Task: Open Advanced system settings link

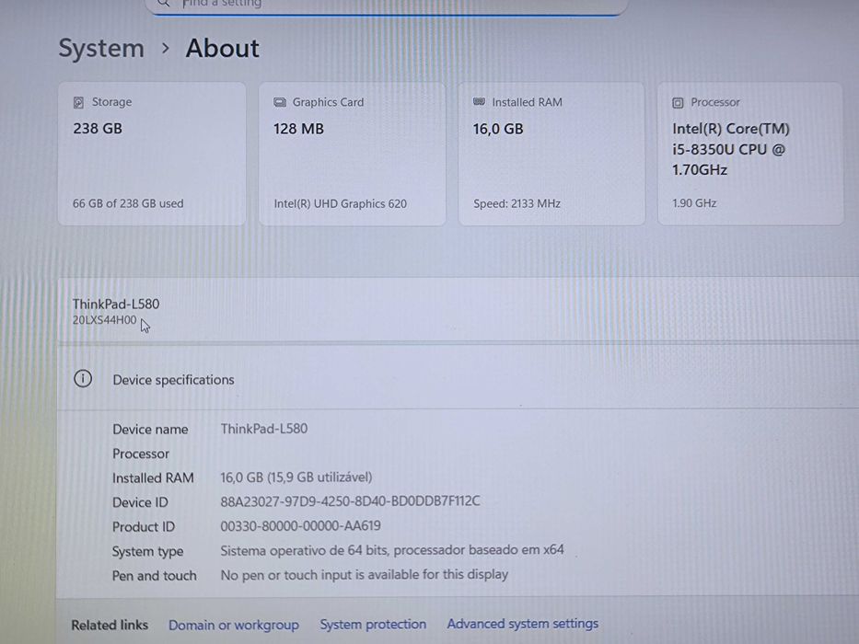Action: [523, 624]
